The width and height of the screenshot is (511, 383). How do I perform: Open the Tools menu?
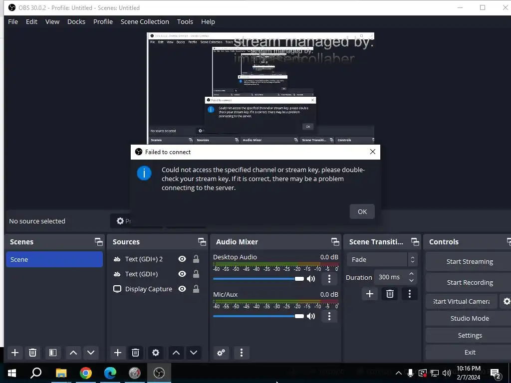click(x=185, y=21)
